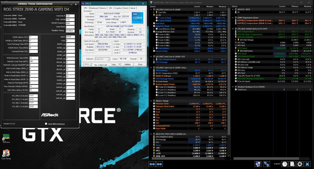The image size is (314, 169).
Task: Open HWiNFO settings gear icon
Action: tap(300, 164)
